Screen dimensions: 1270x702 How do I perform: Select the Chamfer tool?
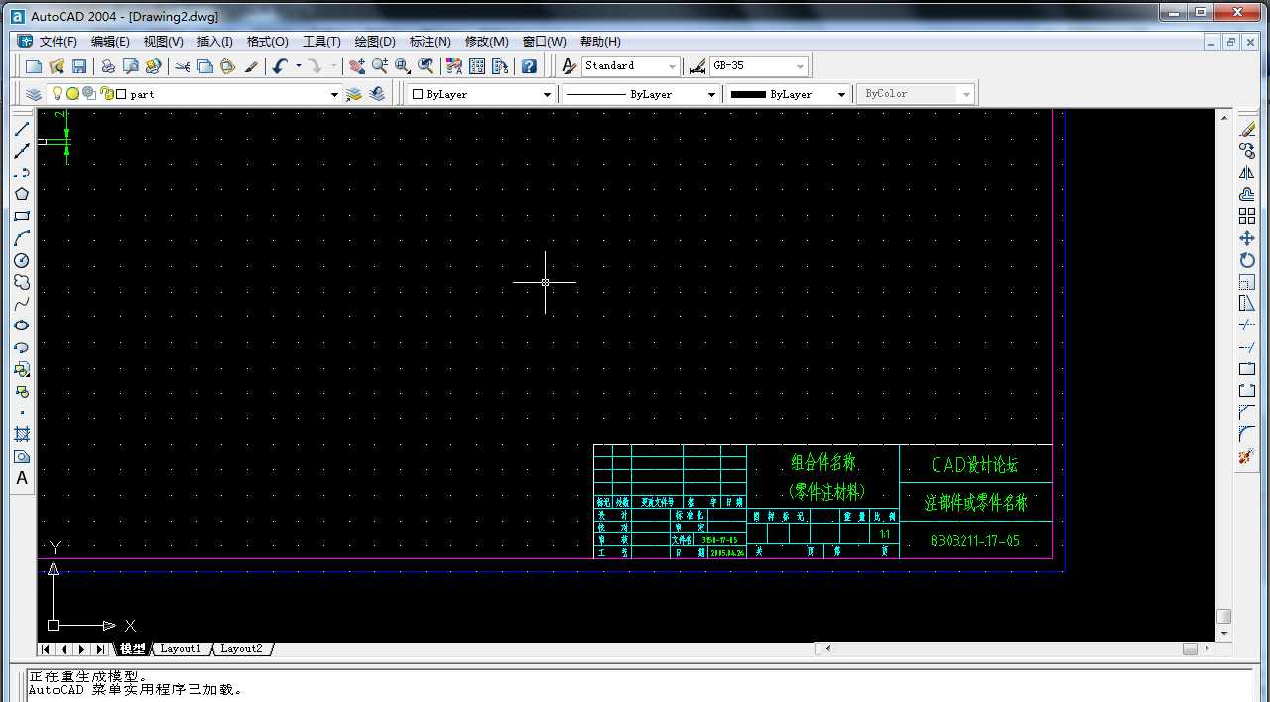click(1247, 412)
